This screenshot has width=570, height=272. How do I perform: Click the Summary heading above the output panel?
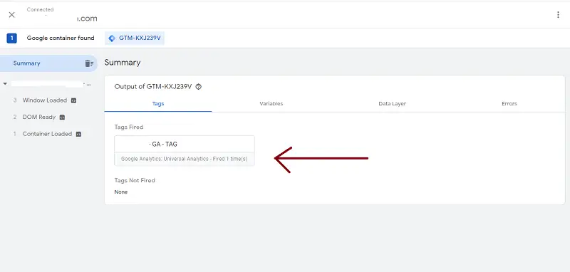click(122, 63)
